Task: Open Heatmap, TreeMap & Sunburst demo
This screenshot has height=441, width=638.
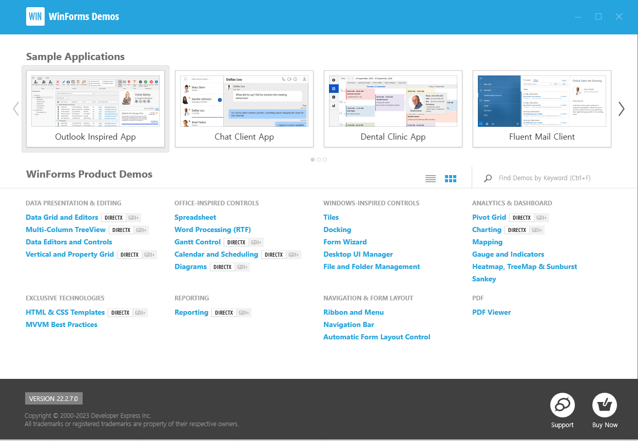Action: tap(525, 266)
